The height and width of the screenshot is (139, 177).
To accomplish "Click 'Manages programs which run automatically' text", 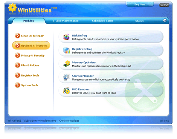I will pos(101,79).
